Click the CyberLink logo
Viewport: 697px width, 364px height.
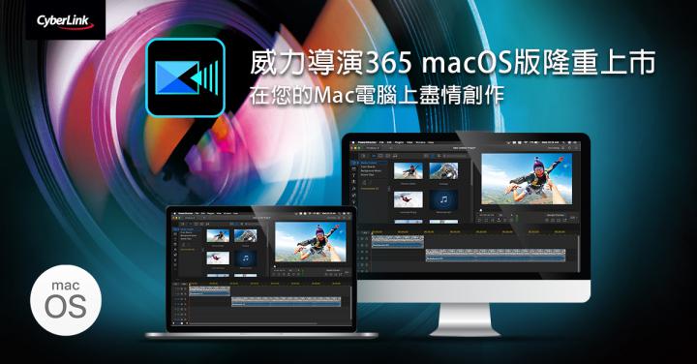pyautogui.click(x=66, y=20)
